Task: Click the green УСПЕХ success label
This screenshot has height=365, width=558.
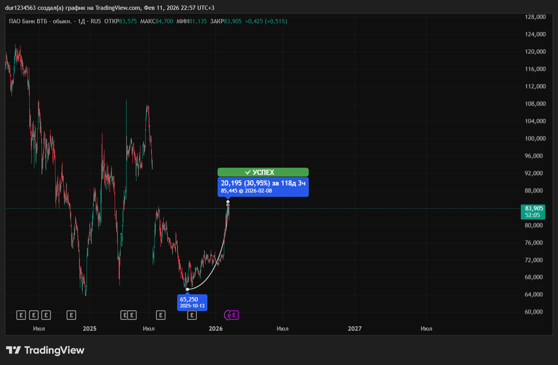Action: coord(263,172)
